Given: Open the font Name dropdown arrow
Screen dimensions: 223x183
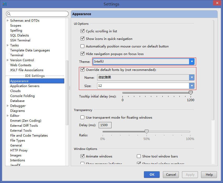Looking at the screenshot, I should pos(192,77).
